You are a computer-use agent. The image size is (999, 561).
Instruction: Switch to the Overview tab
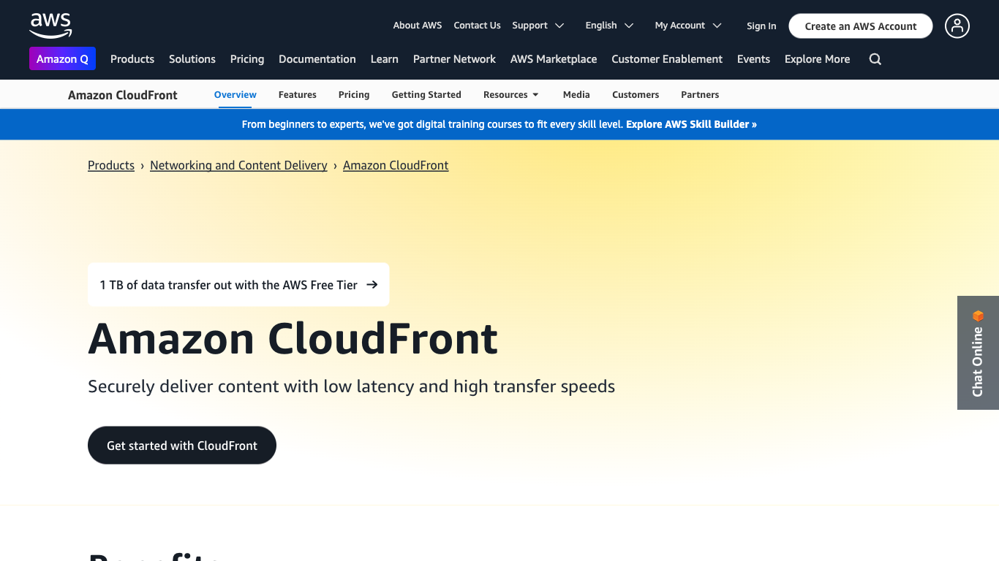235,95
